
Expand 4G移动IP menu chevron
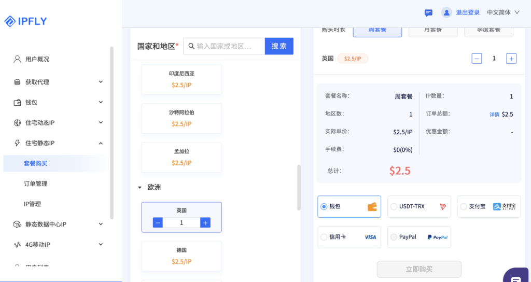[101, 245]
